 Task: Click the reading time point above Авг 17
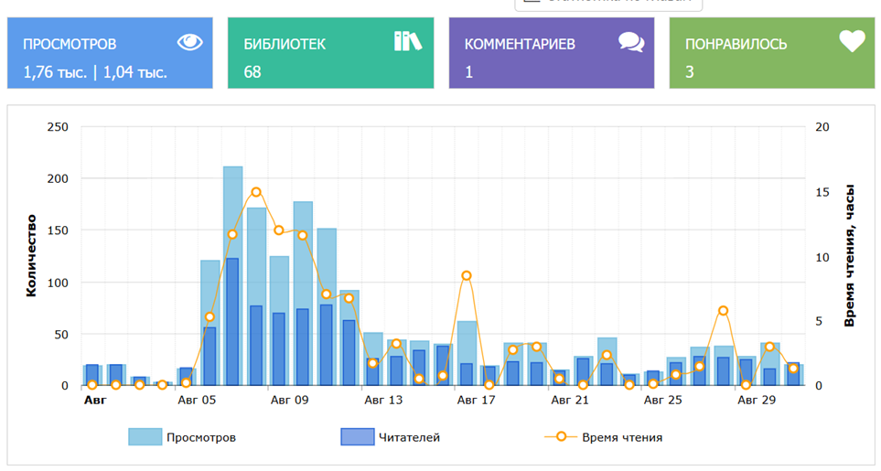tap(467, 275)
